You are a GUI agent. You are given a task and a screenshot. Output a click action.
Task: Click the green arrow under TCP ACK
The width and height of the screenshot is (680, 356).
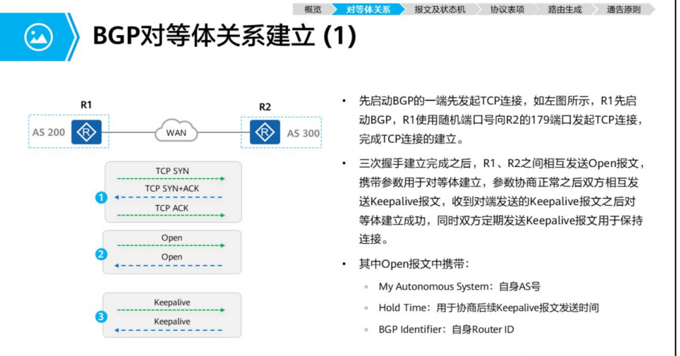coord(171,215)
